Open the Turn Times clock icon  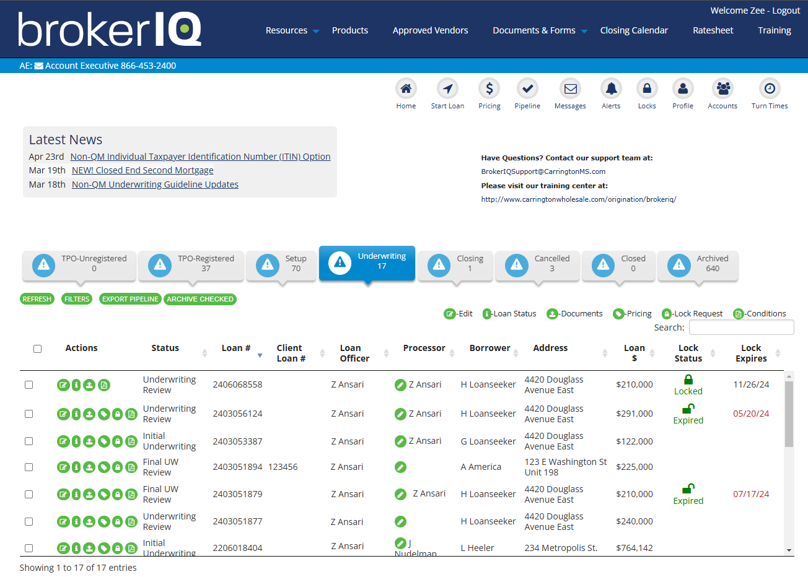point(770,89)
